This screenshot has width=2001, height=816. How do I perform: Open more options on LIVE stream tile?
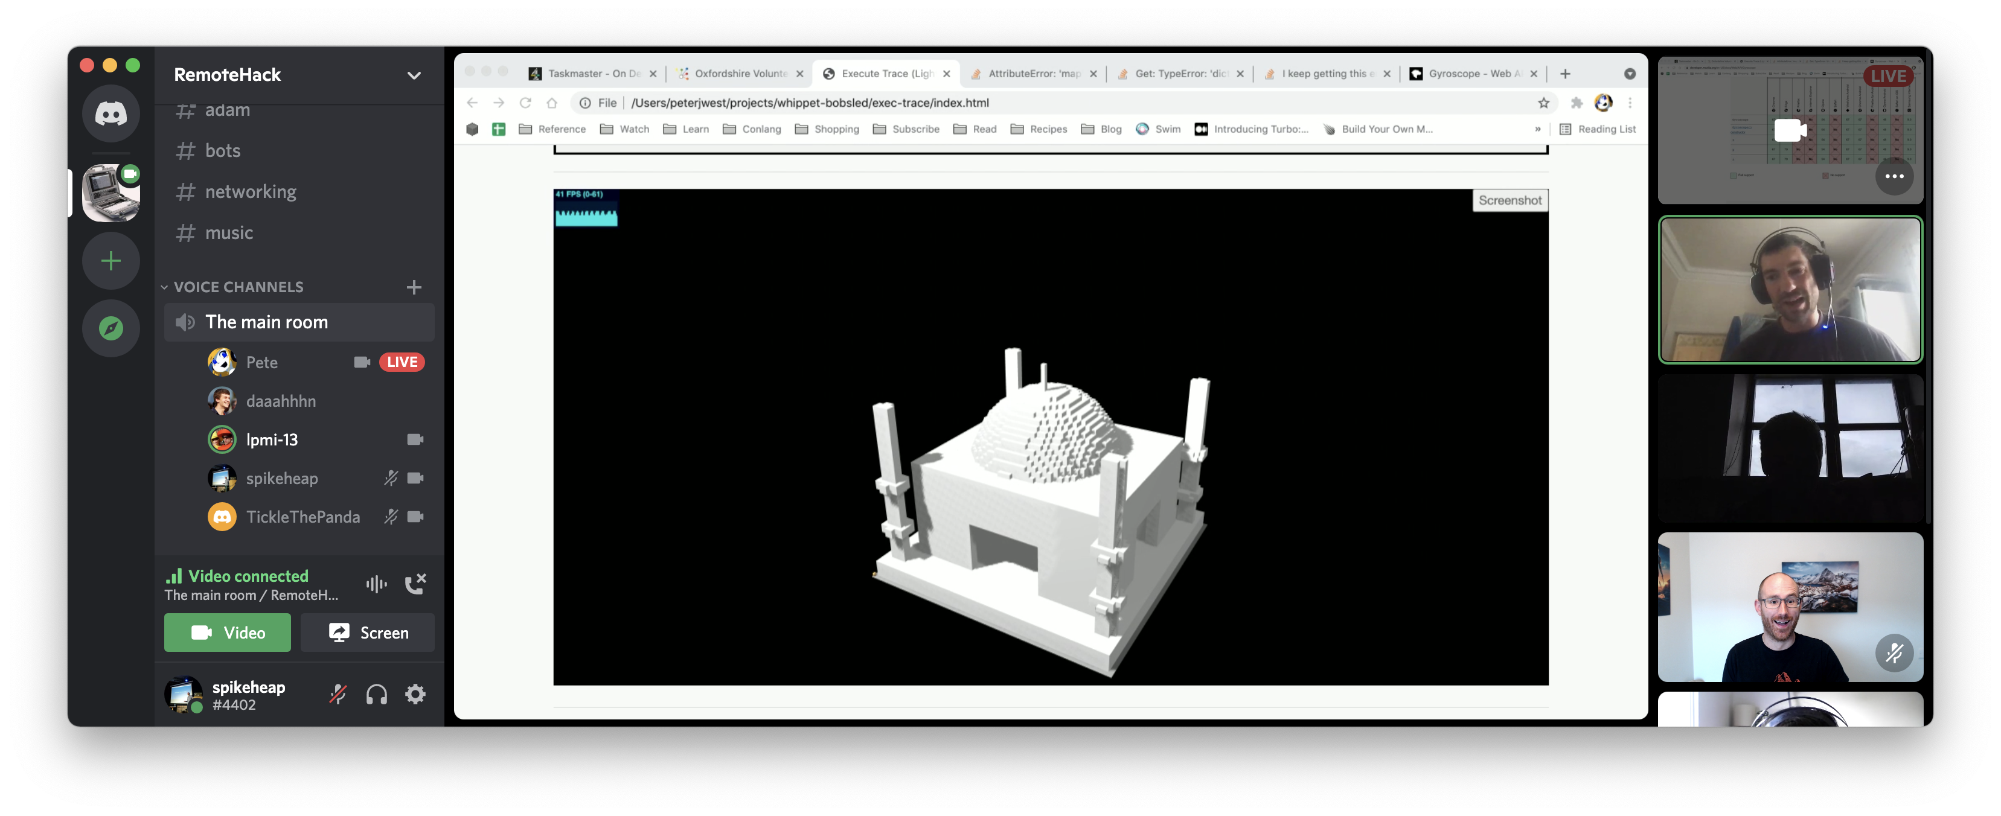[x=1894, y=176]
